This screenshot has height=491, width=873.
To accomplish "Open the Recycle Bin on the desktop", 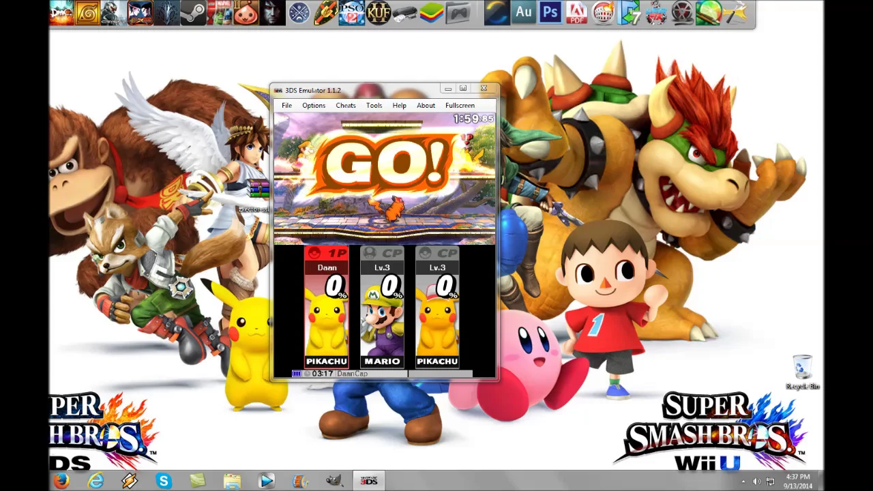I will pyautogui.click(x=802, y=372).
